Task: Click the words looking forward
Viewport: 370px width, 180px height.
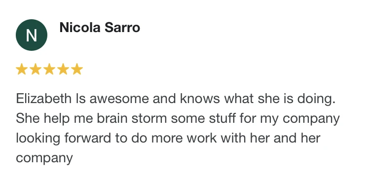Action: click(x=63, y=138)
